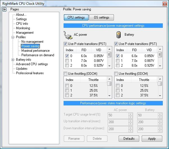The height and width of the screenshot is (149, 169).
Task: Click the Defaults button
Action: pos(129,139)
